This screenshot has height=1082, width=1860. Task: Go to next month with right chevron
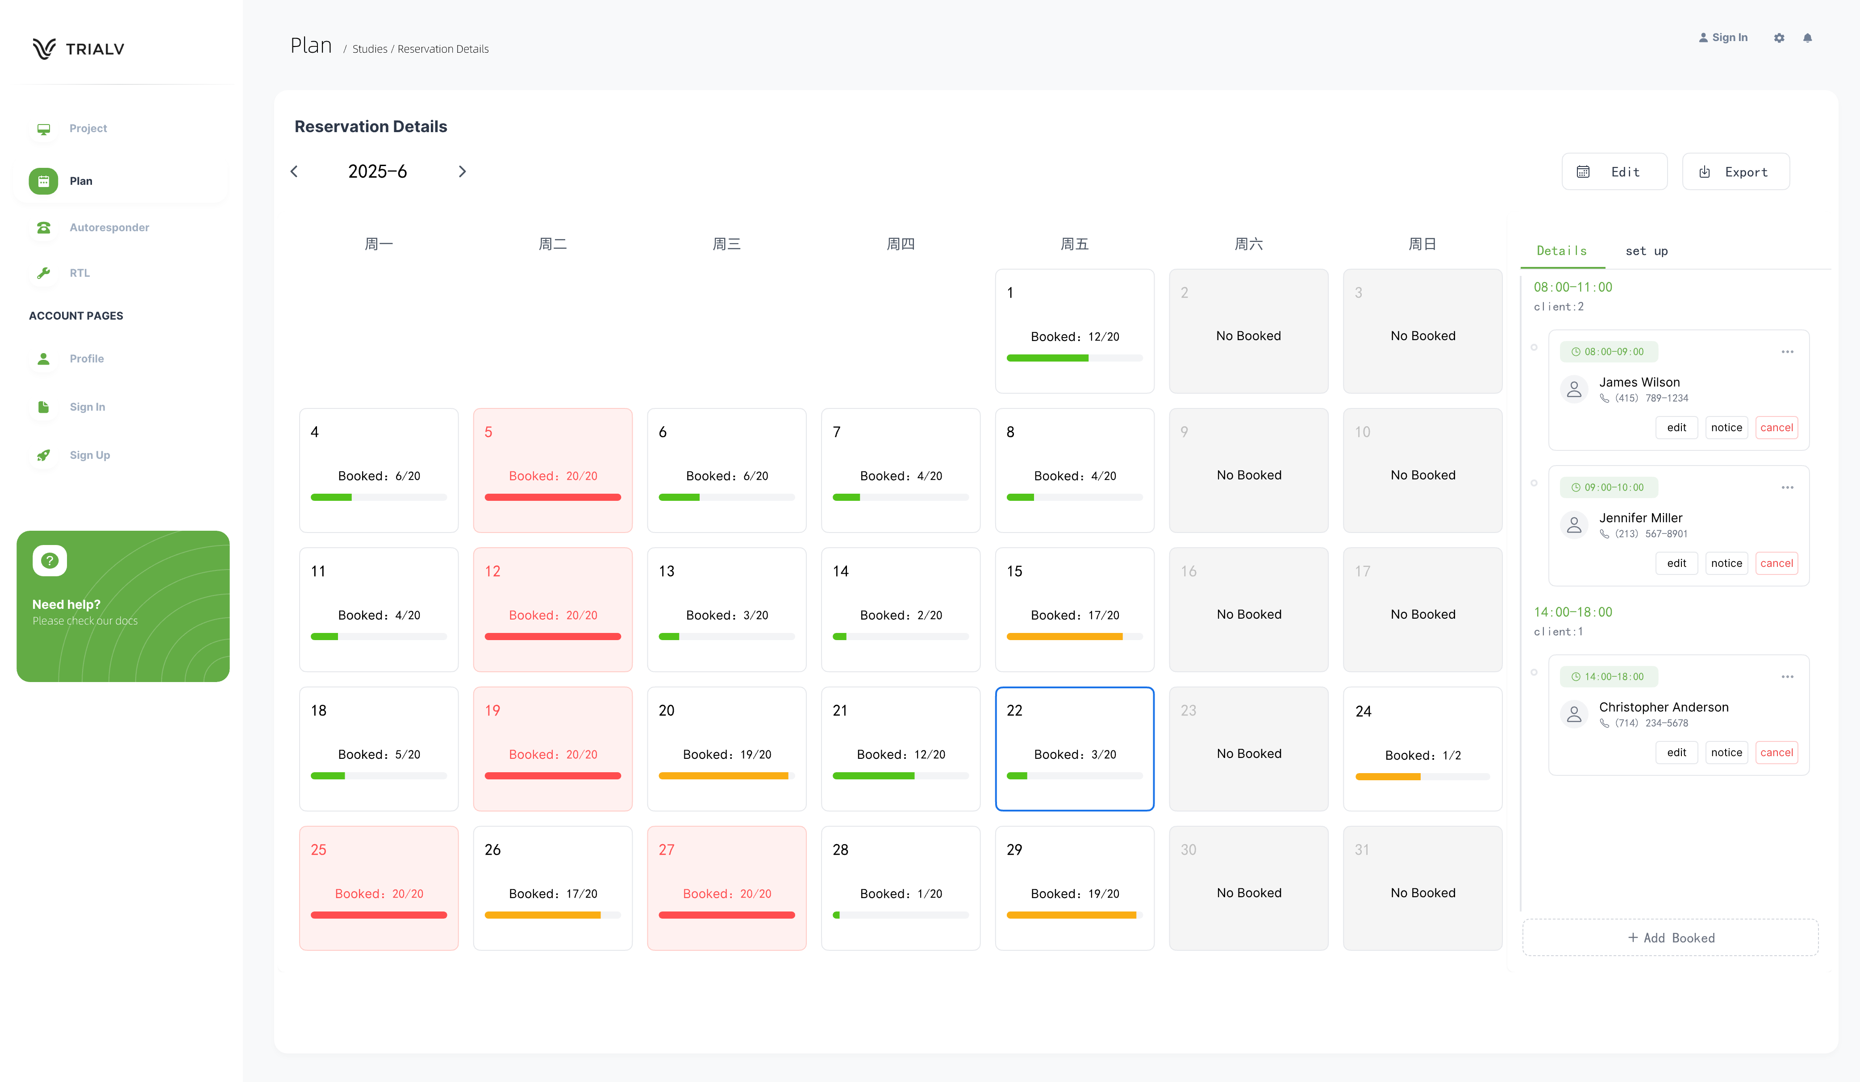(462, 171)
